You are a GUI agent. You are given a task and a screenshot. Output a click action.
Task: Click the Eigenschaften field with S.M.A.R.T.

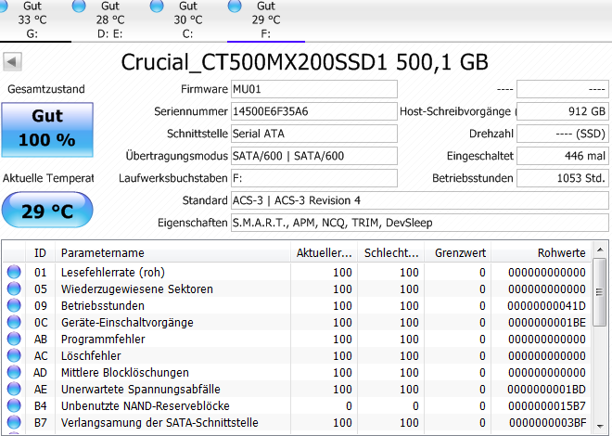pos(419,223)
